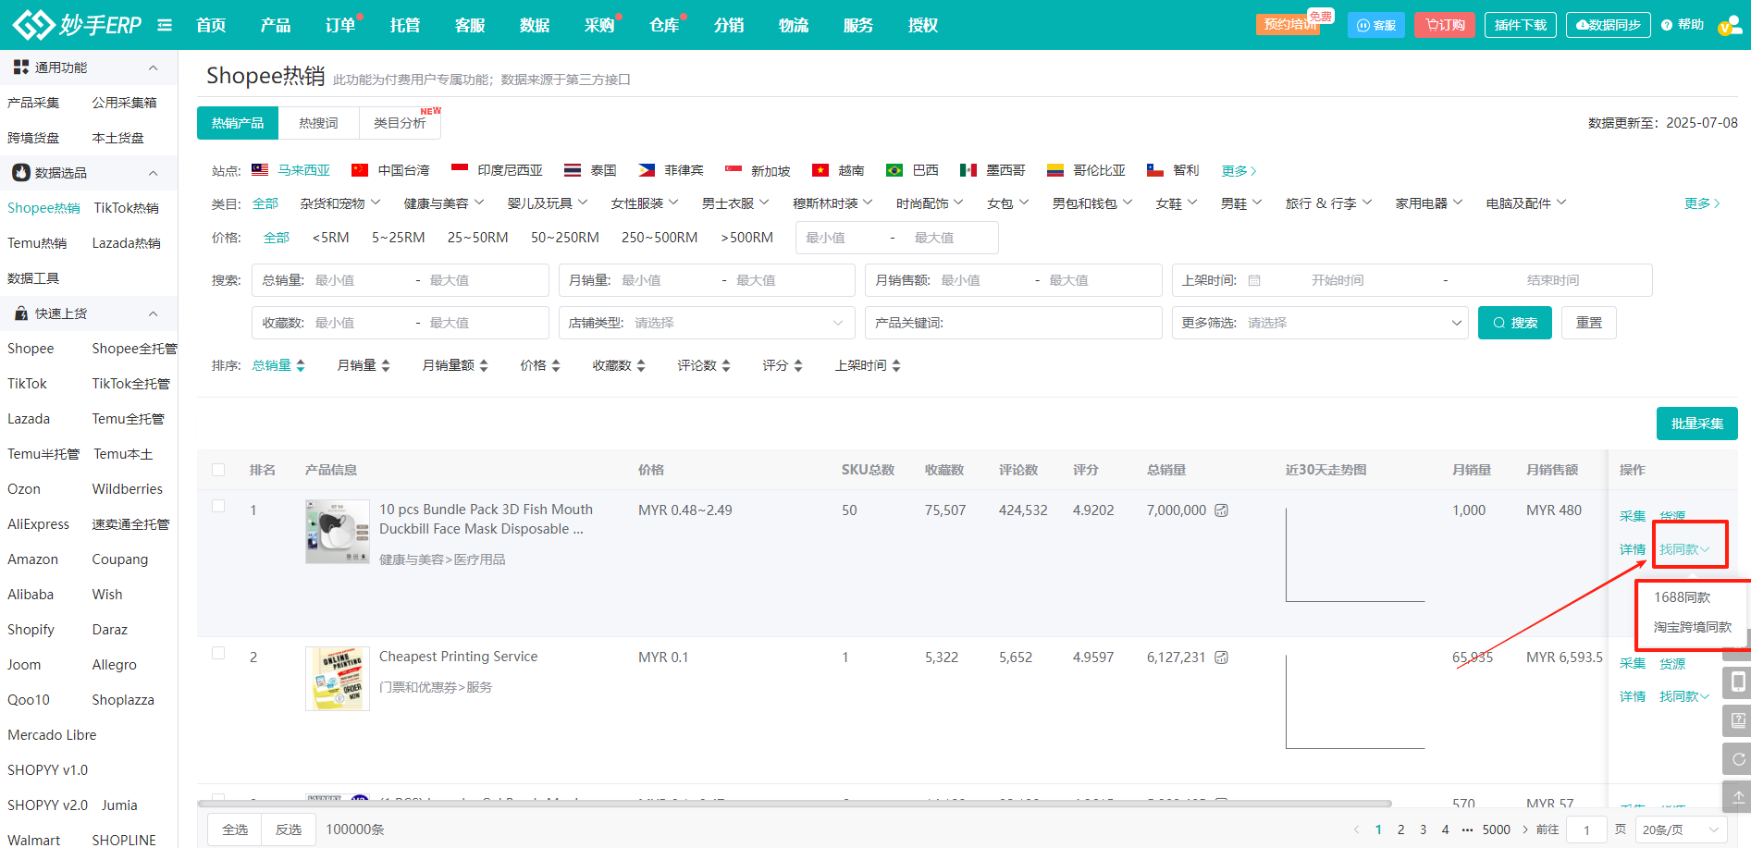Click the 妙手ERP logo
1751x848 pixels.
tap(77, 25)
